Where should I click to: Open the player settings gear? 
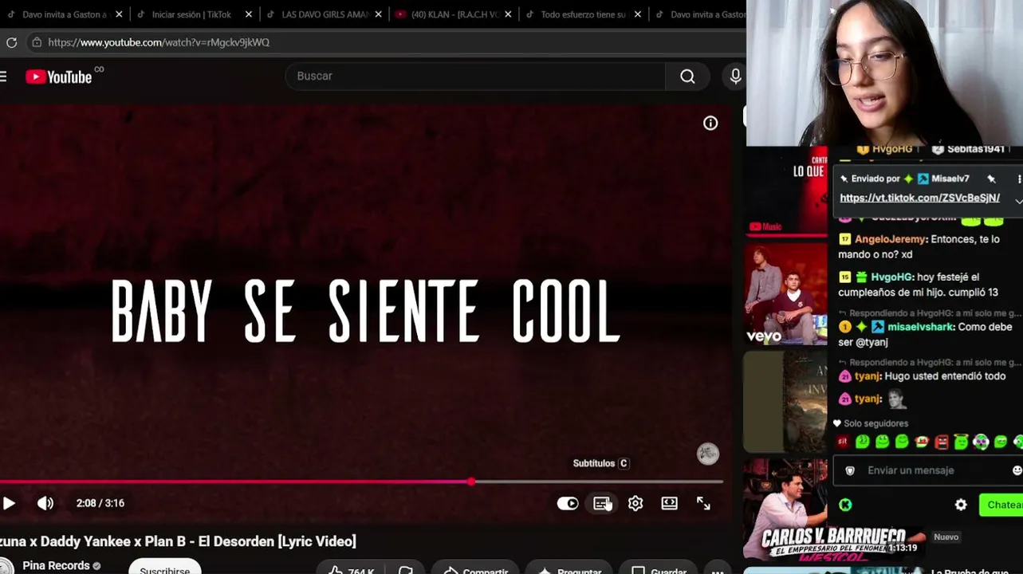pos(635,503)
